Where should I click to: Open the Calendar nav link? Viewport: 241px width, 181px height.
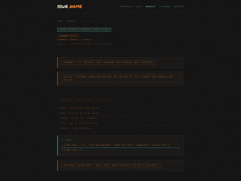(164, 6)
